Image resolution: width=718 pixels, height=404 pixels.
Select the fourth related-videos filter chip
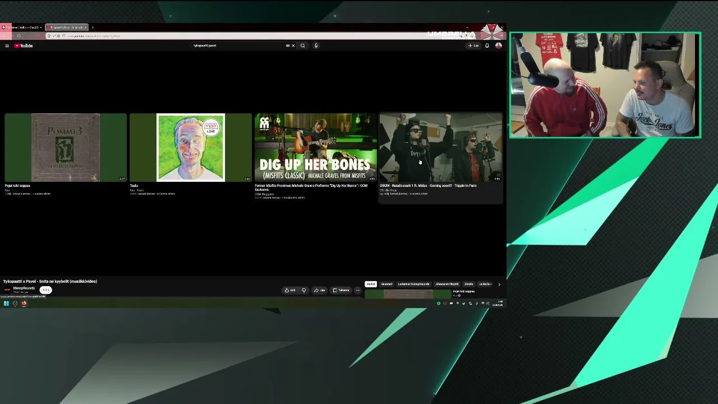[x=447, y=284]
